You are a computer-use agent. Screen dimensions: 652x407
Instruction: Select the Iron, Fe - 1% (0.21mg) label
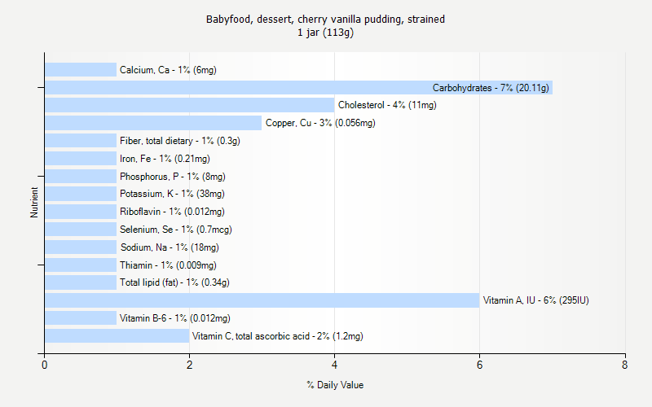pos(165,159)
